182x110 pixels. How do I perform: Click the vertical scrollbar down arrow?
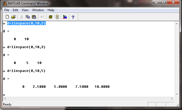tap(177, 94)
